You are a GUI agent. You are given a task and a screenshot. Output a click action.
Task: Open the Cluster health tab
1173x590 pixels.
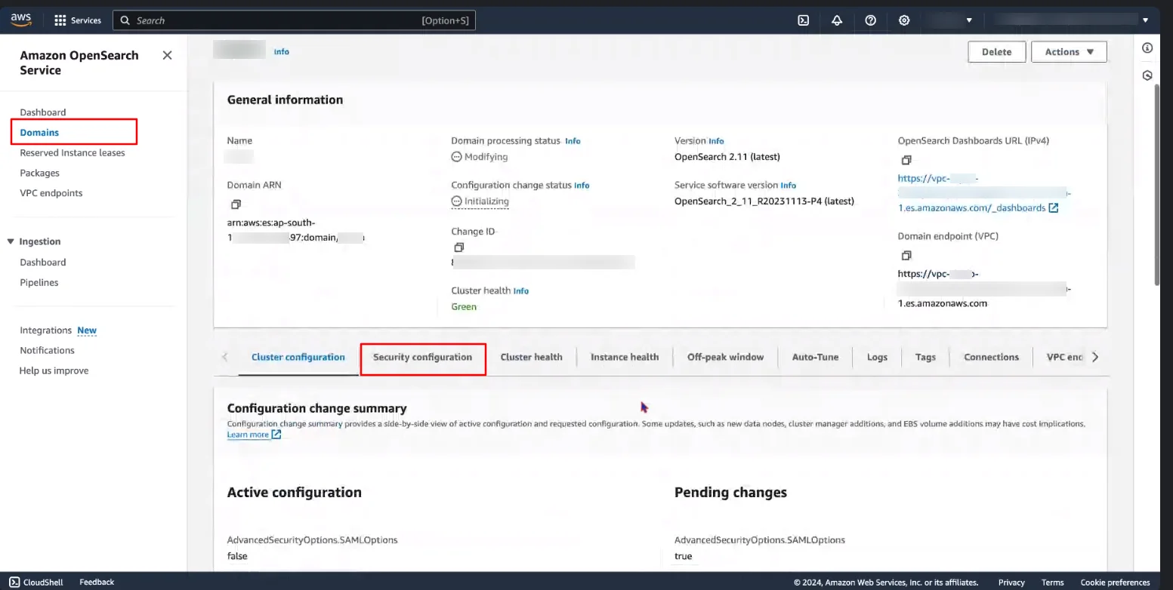point(531,357)
